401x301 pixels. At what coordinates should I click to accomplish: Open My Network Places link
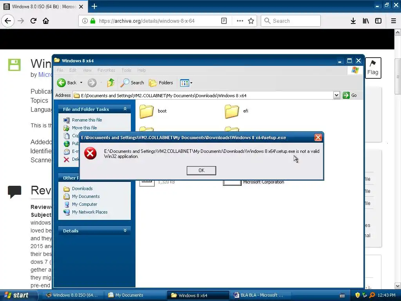pos(90,212)
